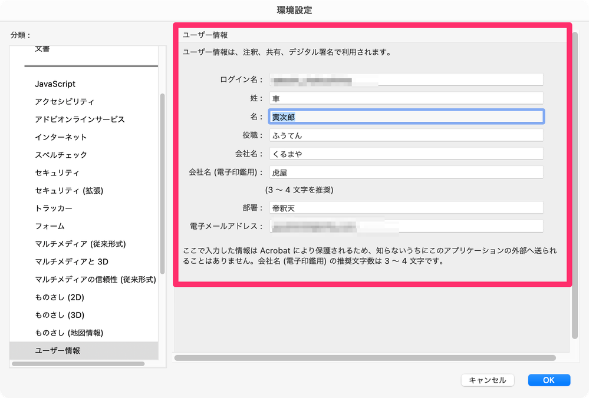The width and height of the screenshot is (589, 398).
Task: Select ユーザー情報 category
Action: point(84,351)
